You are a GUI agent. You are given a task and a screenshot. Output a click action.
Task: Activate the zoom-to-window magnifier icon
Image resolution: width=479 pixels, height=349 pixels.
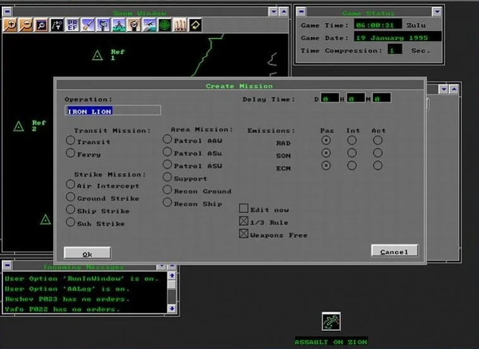[41, 25]
